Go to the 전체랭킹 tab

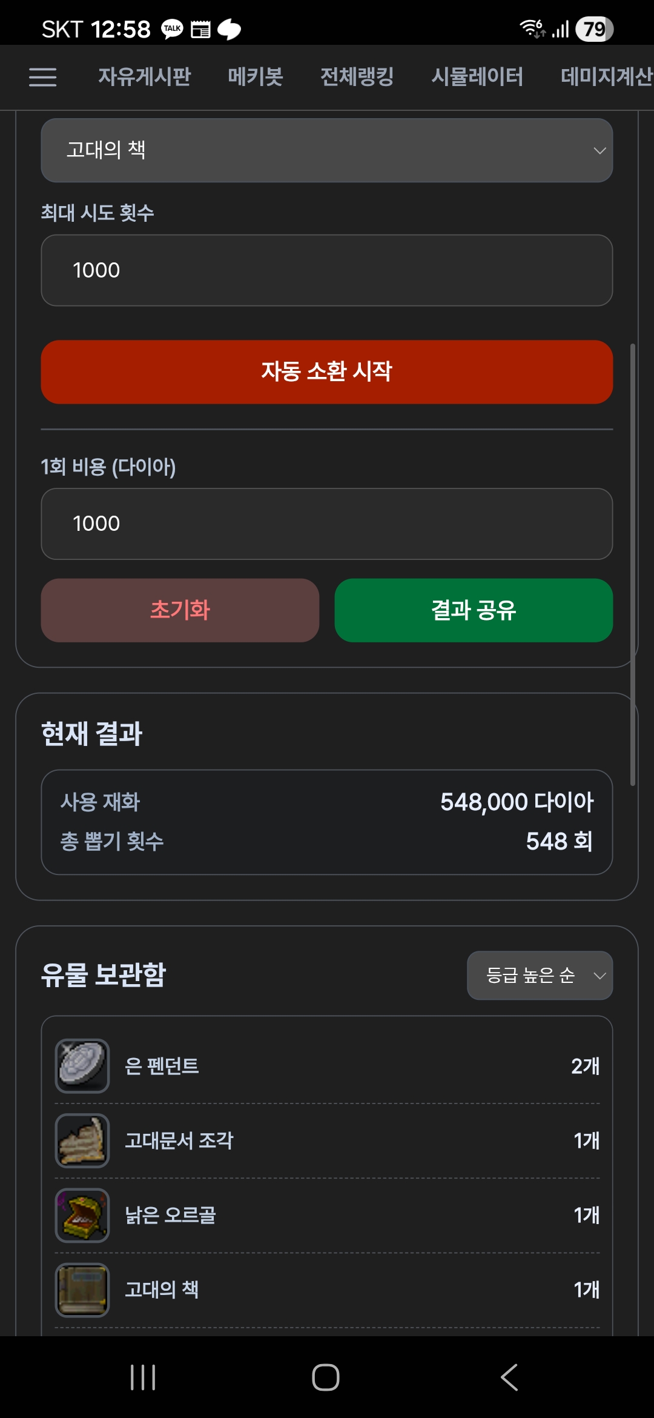click(x=357, y=77)
